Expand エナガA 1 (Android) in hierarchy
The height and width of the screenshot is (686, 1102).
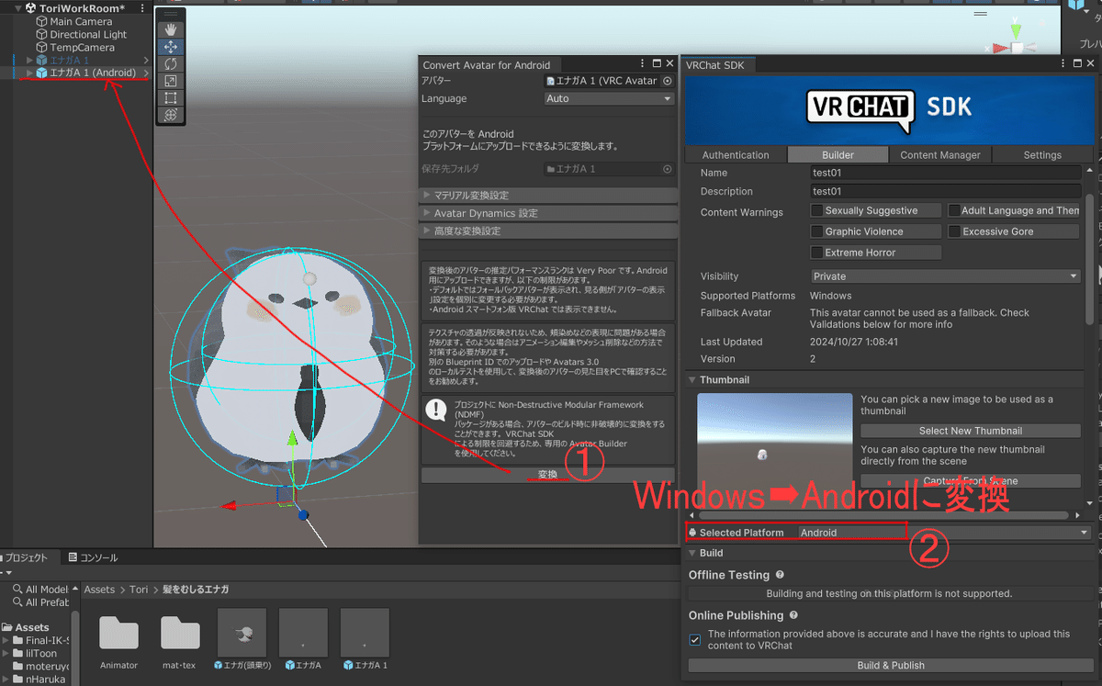(x=29, y=73)
